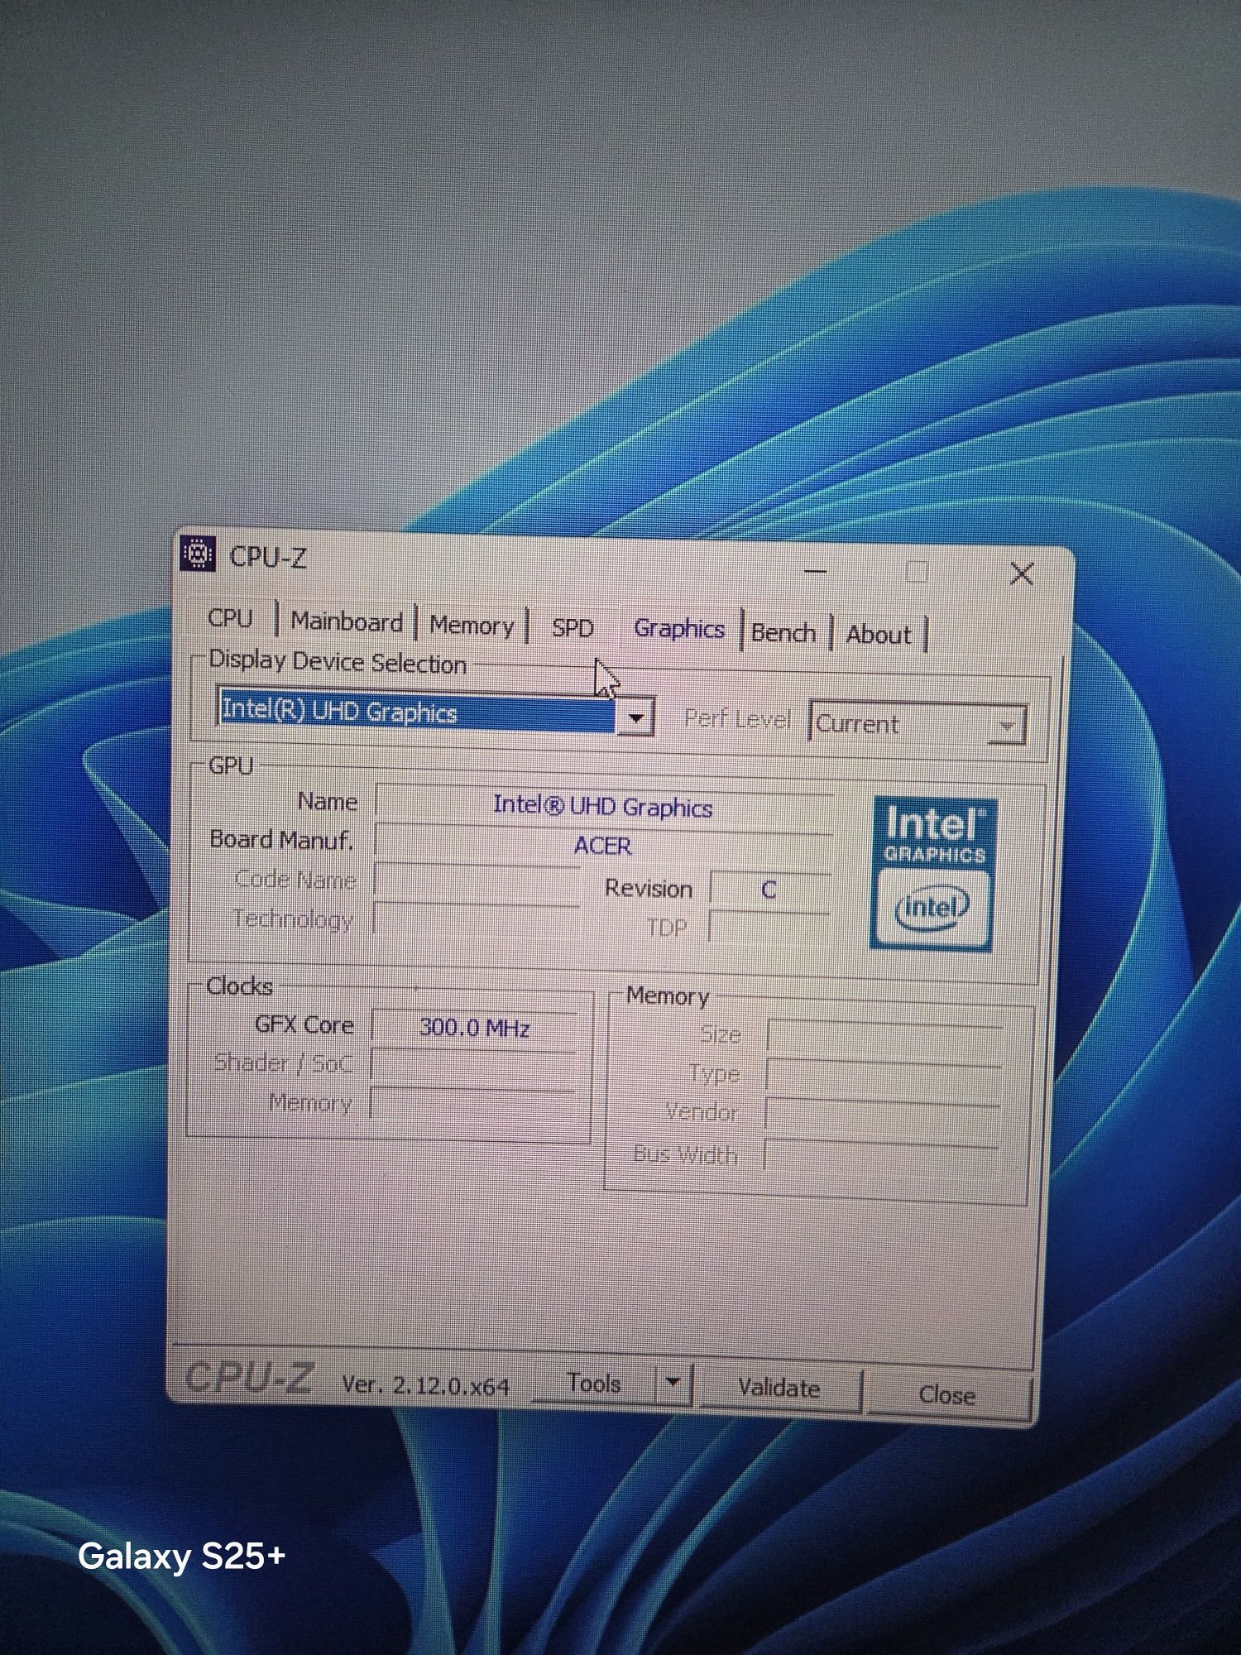Expand the Display Device Selection dropdown arrow
Viewport: 1241px width, 1655px height.
[x=636, y=717]
